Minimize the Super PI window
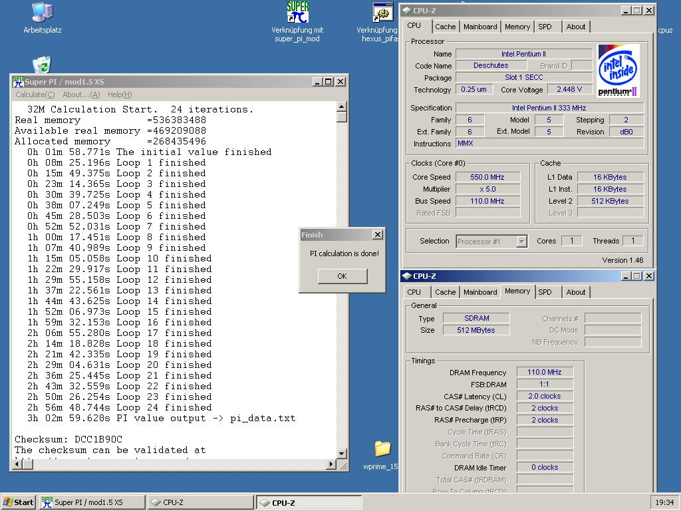Viewport: 681px width, 511px height. click(317, 82)
